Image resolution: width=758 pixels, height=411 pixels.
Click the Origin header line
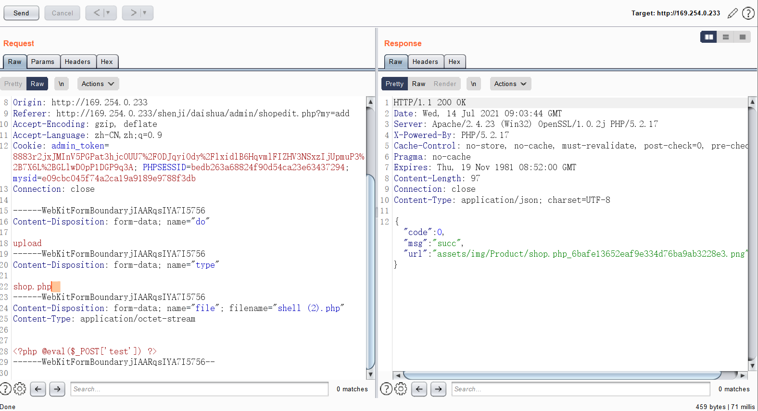point(80,102)
